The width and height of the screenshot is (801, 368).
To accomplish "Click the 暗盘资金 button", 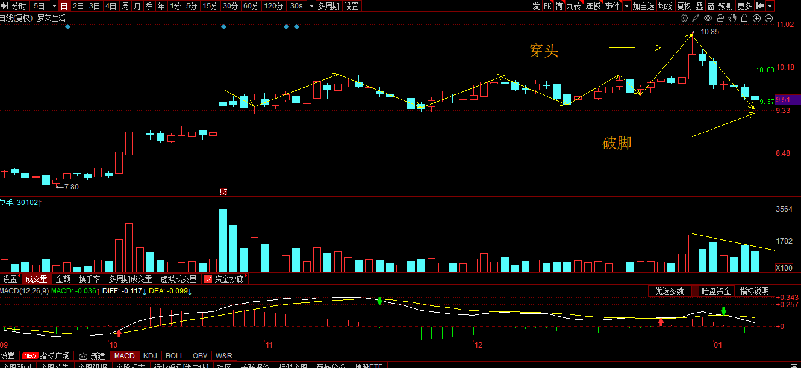I will point(716,291).
